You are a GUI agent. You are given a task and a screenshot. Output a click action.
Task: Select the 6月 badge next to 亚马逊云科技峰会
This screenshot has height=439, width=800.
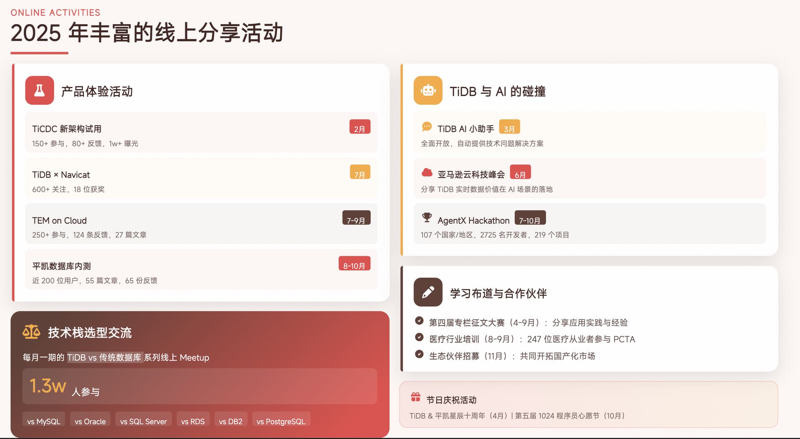coord(520,173)
